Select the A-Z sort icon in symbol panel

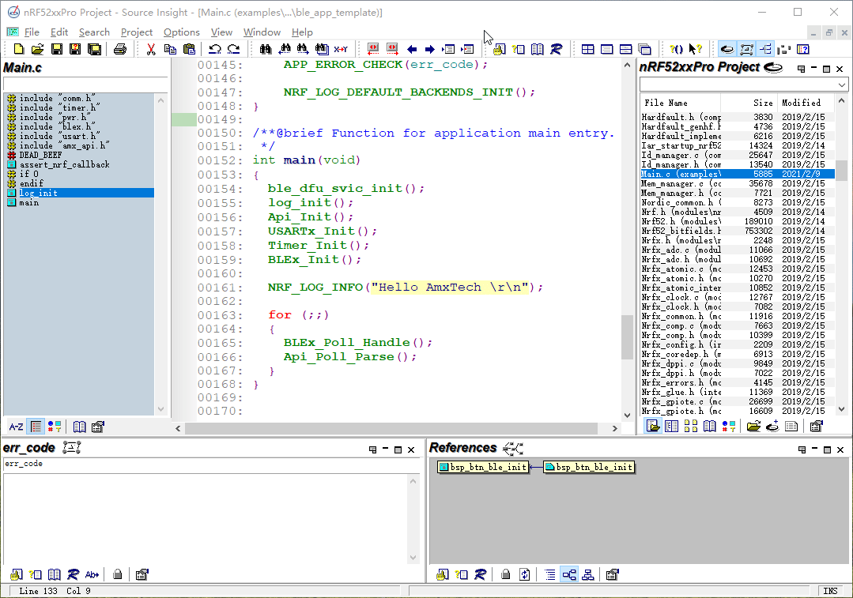point(15,427)
